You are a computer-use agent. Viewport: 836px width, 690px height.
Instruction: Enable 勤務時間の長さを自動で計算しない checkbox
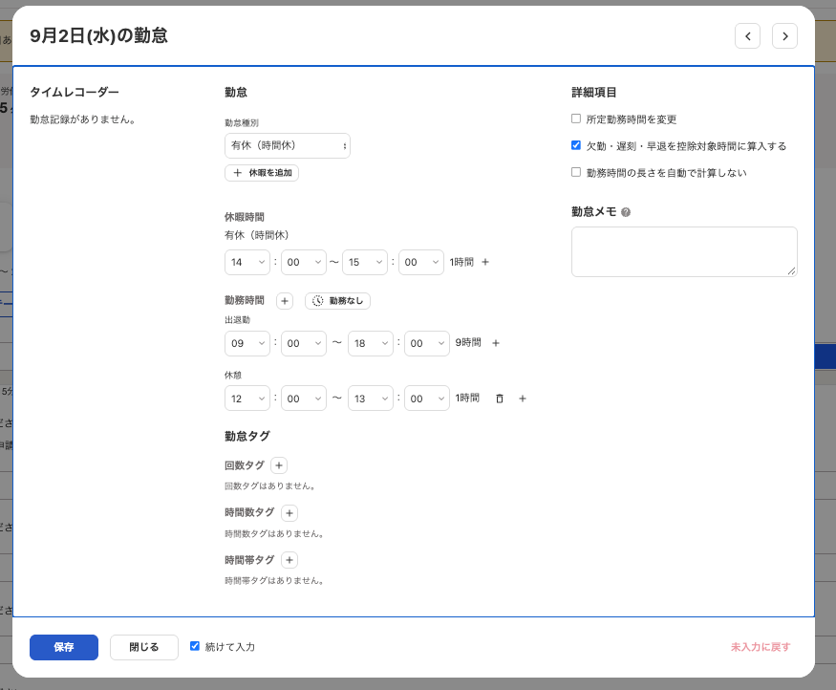pos(576,172)
